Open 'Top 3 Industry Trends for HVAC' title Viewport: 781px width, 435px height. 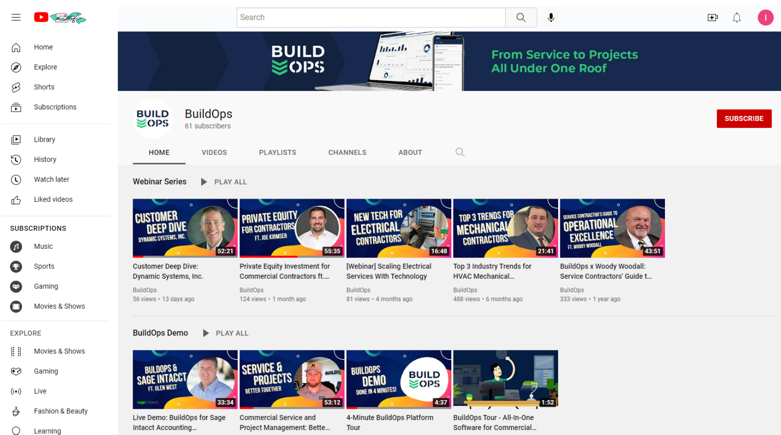[492, 271]
